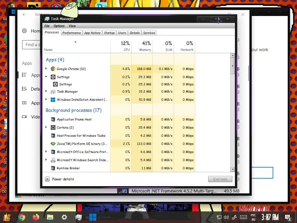Open the network tray icon

[x=219, y=217]
